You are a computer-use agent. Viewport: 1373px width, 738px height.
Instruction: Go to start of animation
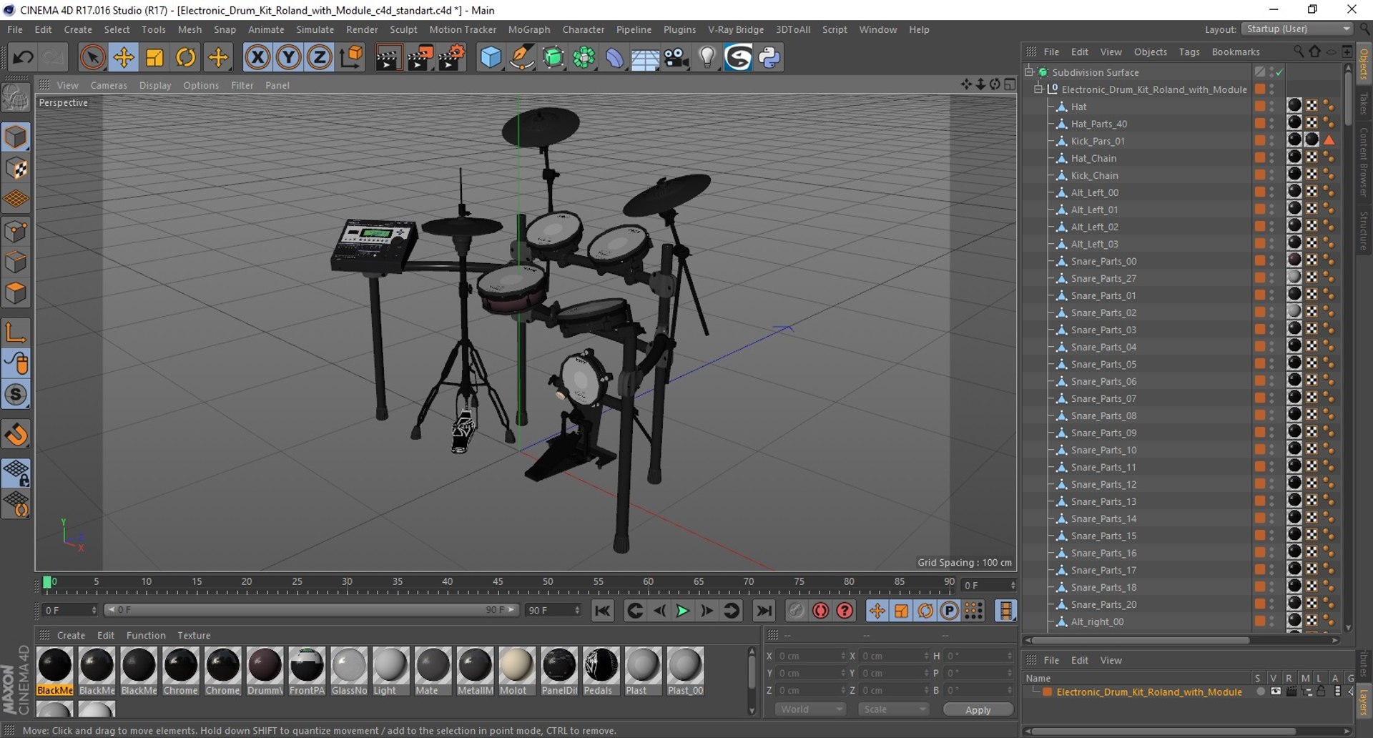pos(602,611)
